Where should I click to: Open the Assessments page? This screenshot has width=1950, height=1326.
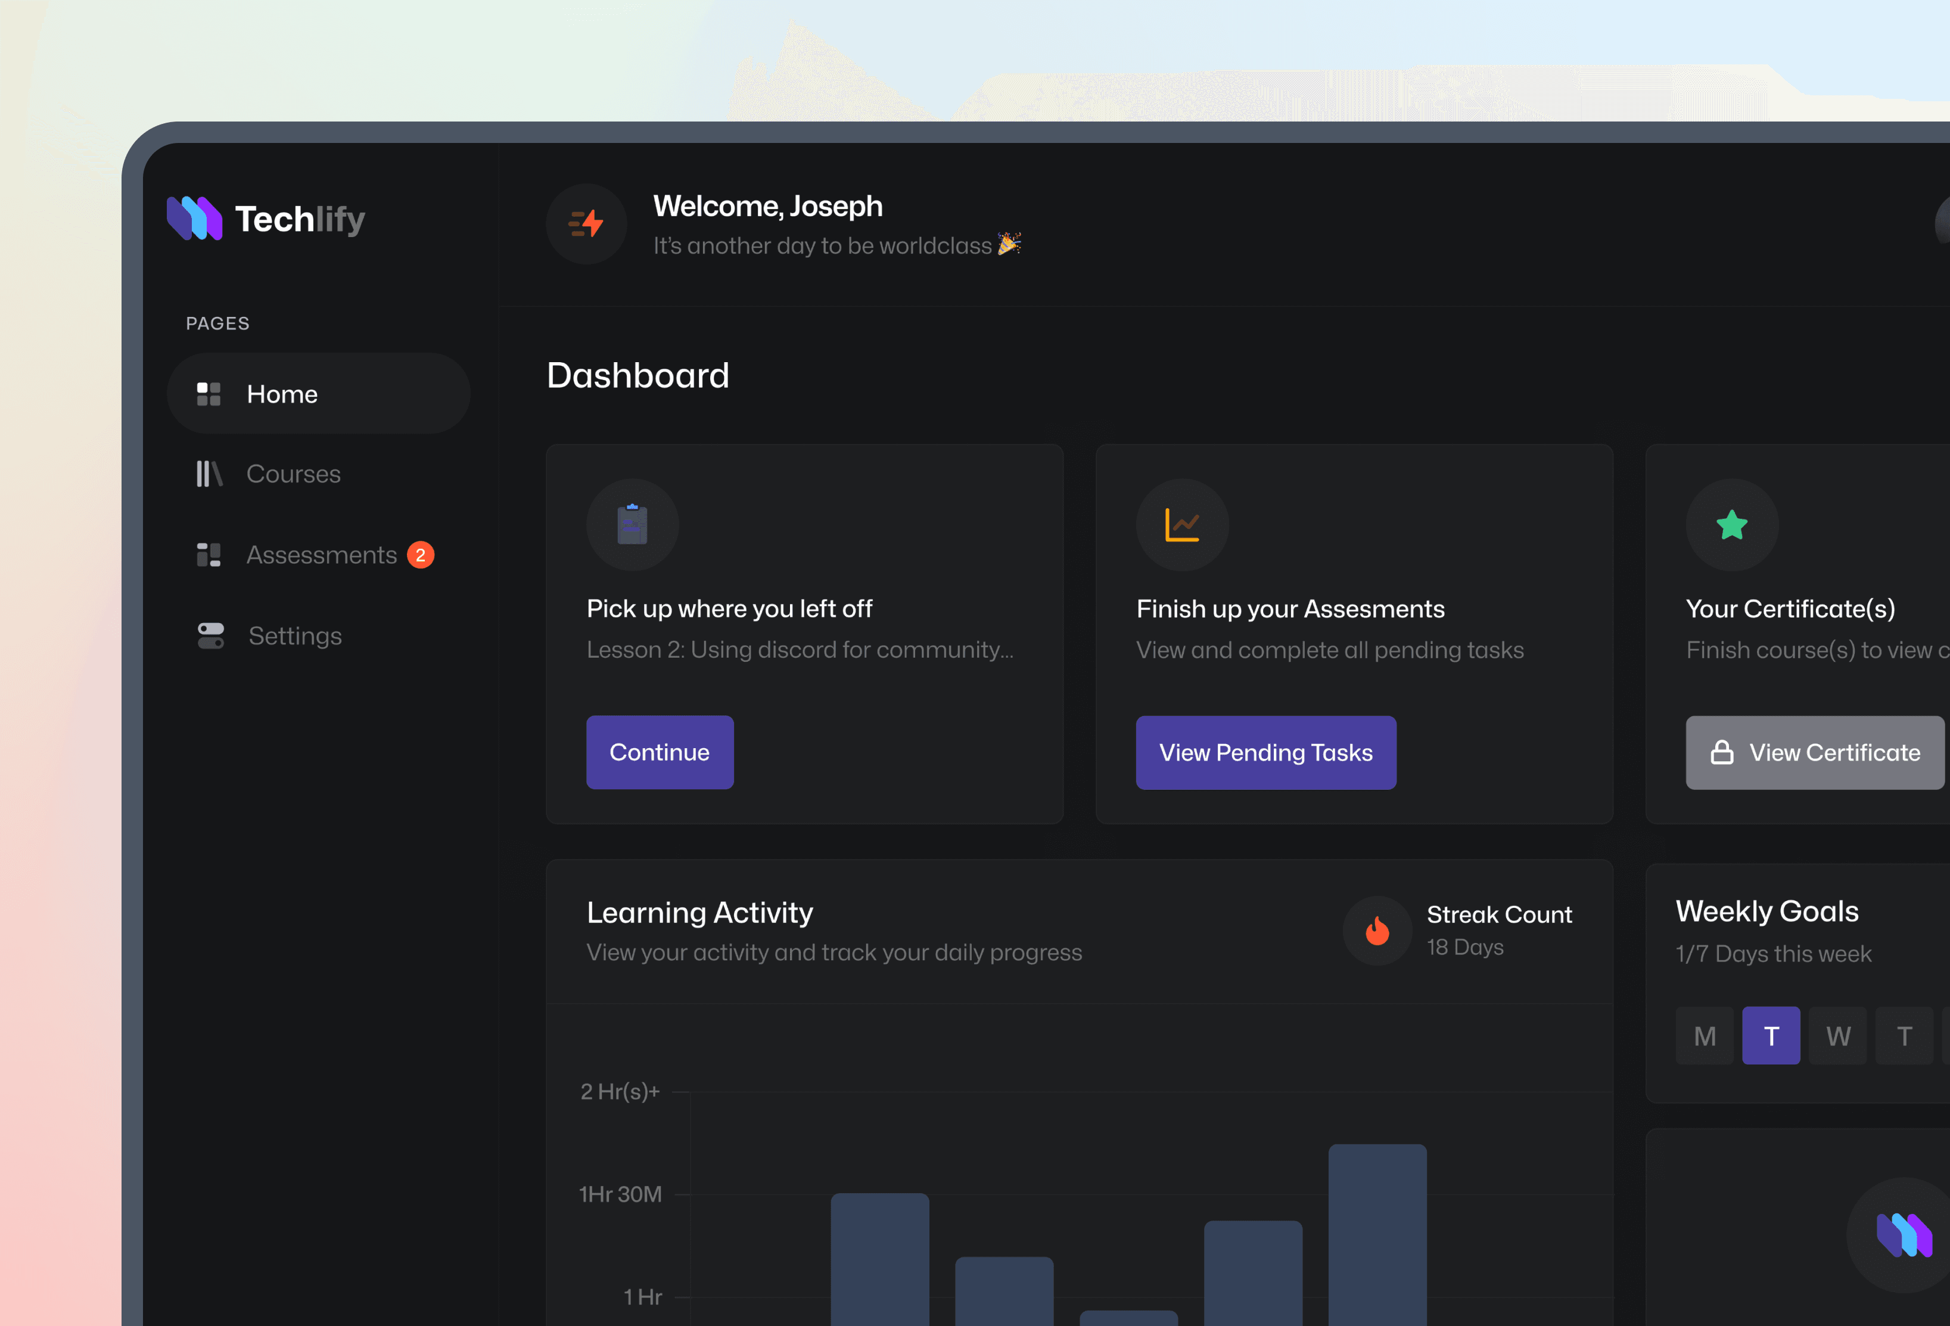(318, 555)
